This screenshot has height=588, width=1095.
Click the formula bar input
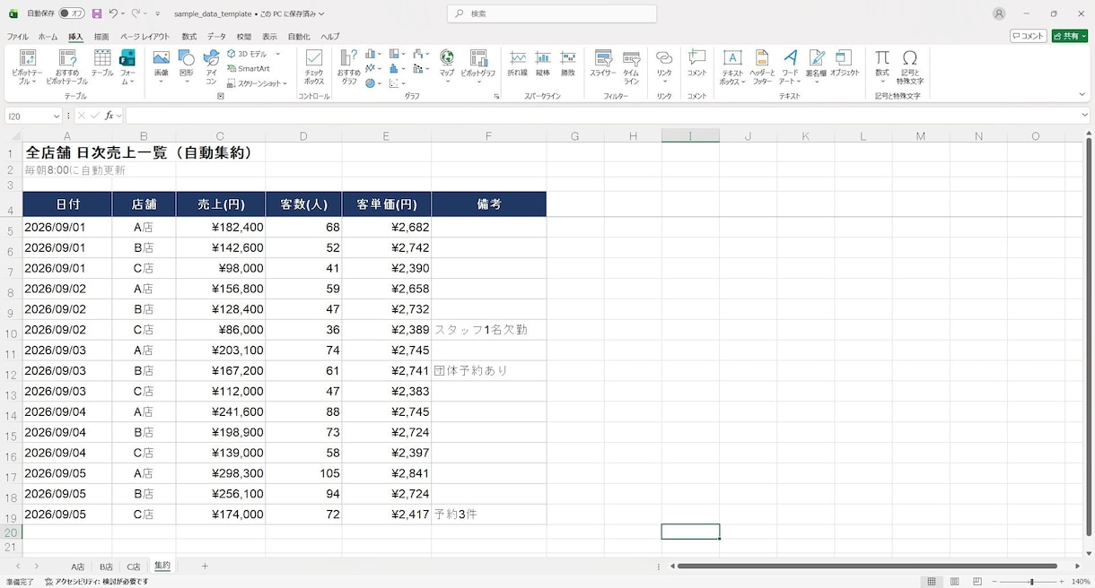[601, 116]
